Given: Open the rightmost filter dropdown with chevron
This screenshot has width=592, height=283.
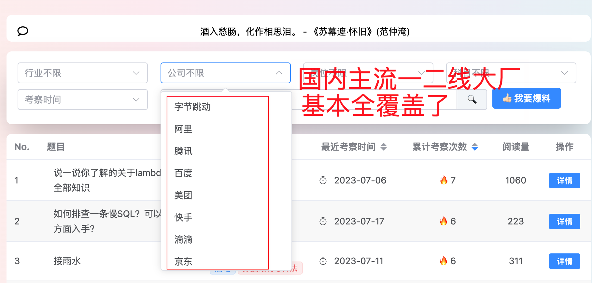Looking at the screenshot, I should [x=511, y=73].
